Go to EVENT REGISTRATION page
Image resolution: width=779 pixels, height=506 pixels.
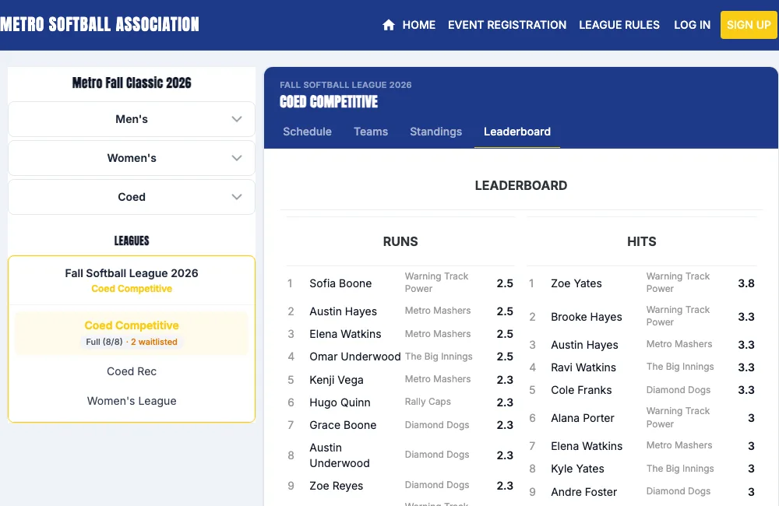coord(507,25)
